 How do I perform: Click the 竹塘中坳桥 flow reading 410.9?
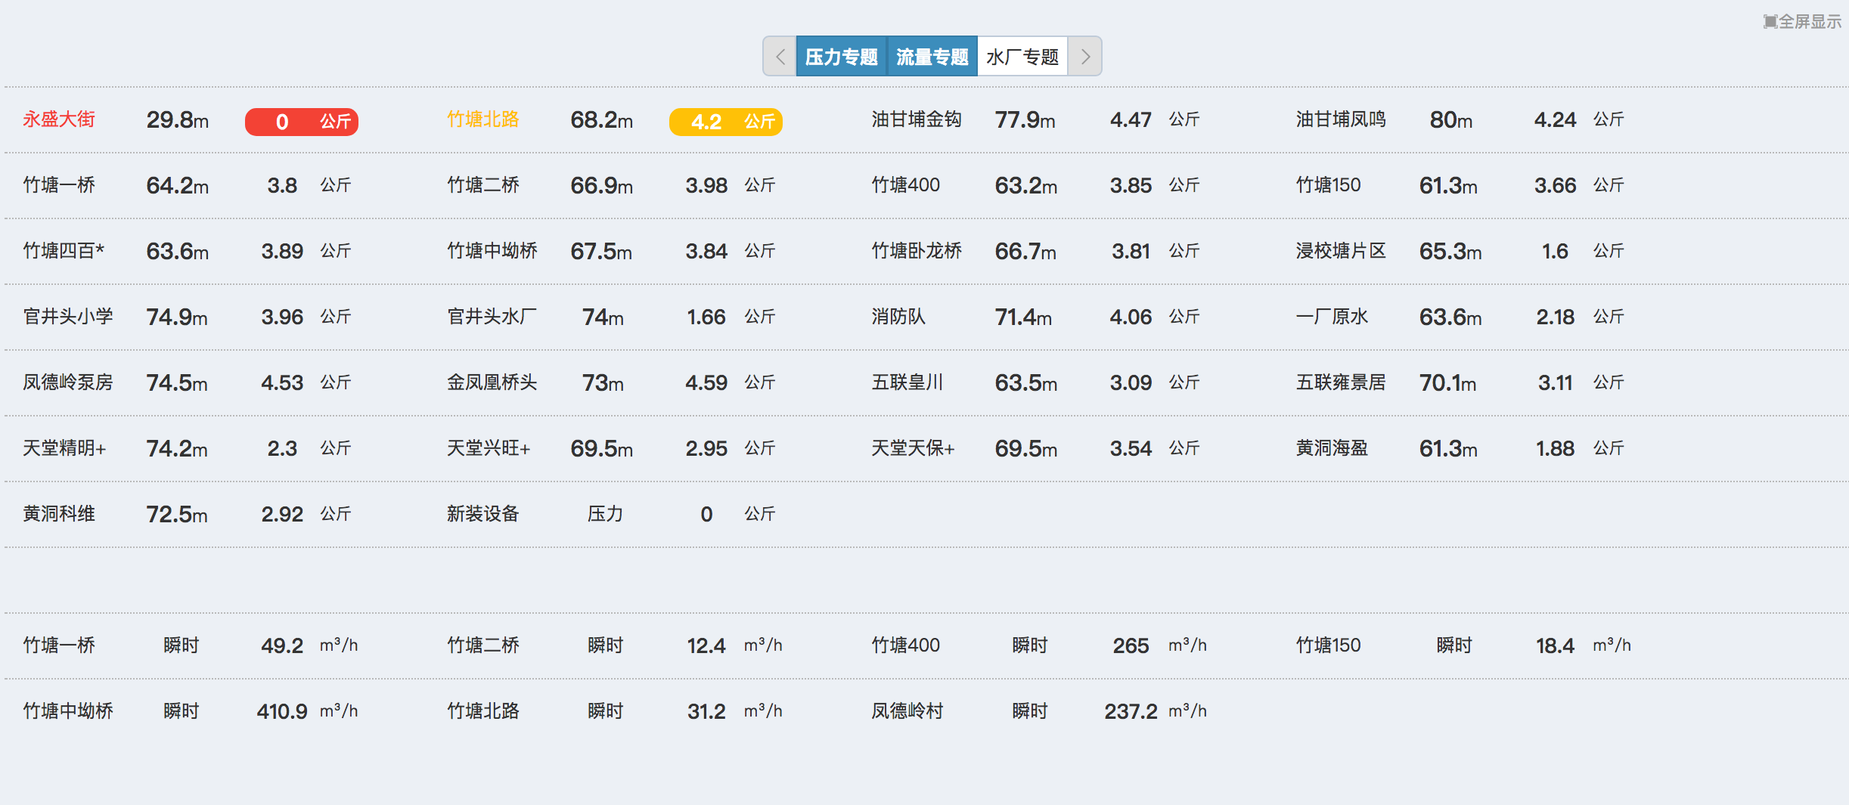pyautogui.click(x=281, y=711)
